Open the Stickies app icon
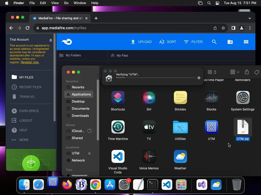The image size is (261, 195). (x=180, y=97)
